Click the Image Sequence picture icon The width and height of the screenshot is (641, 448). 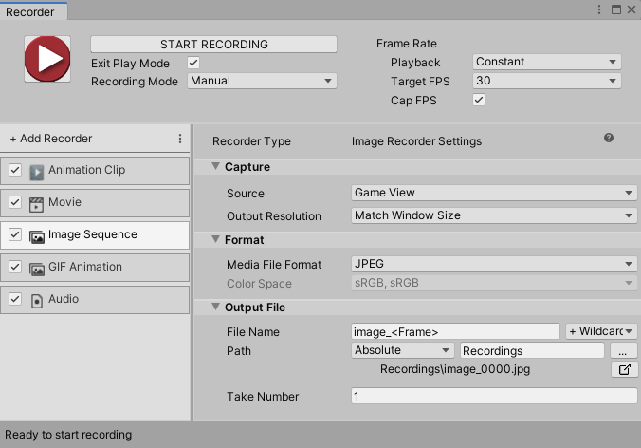click(37, 237)
